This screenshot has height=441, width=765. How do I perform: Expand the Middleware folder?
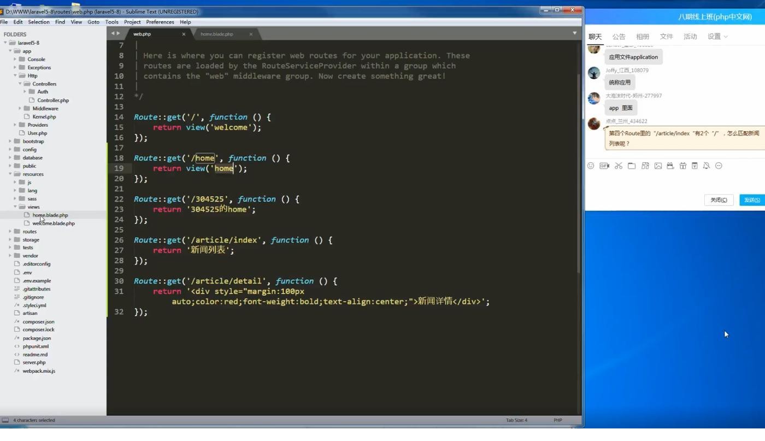[20, 108]
